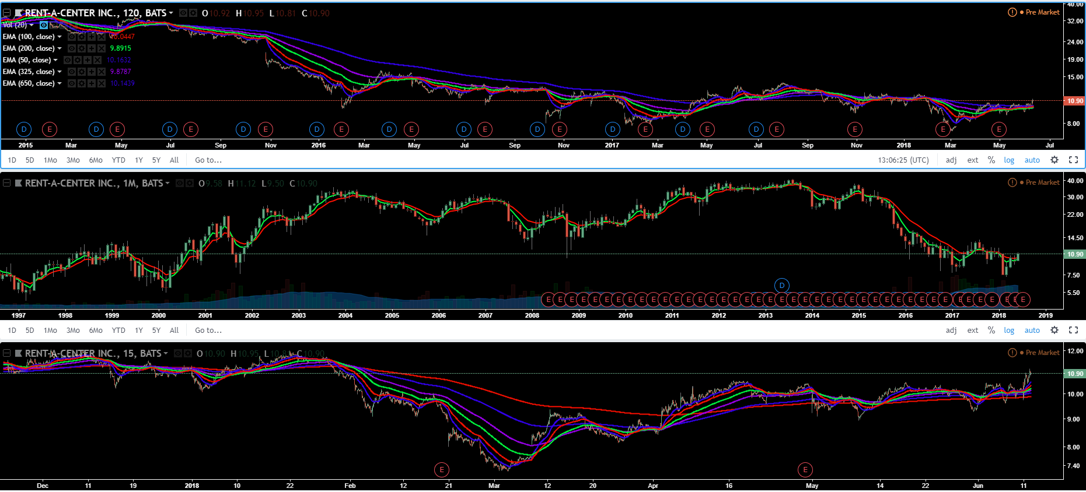
Task: Expand the Vol (20) indicator dropdown
Action: (32, 25)
